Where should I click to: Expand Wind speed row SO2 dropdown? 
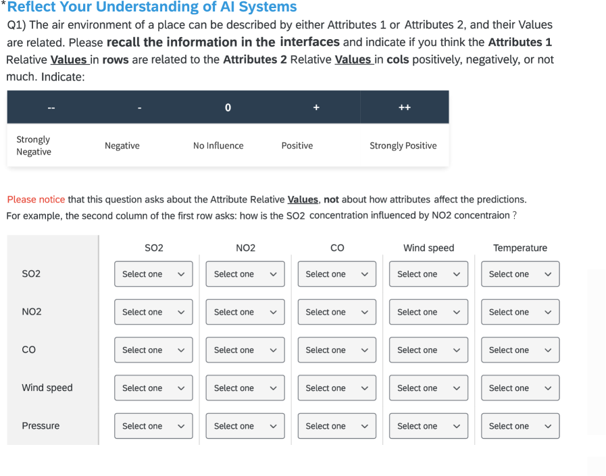coord(153,388)
